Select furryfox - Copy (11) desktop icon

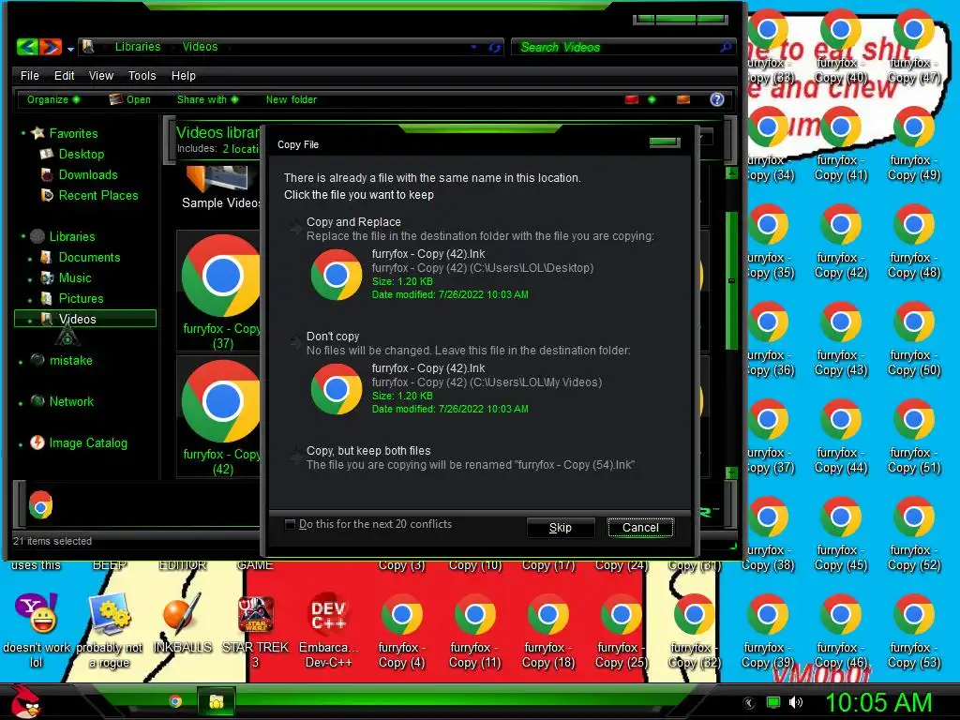pos(474,631)
